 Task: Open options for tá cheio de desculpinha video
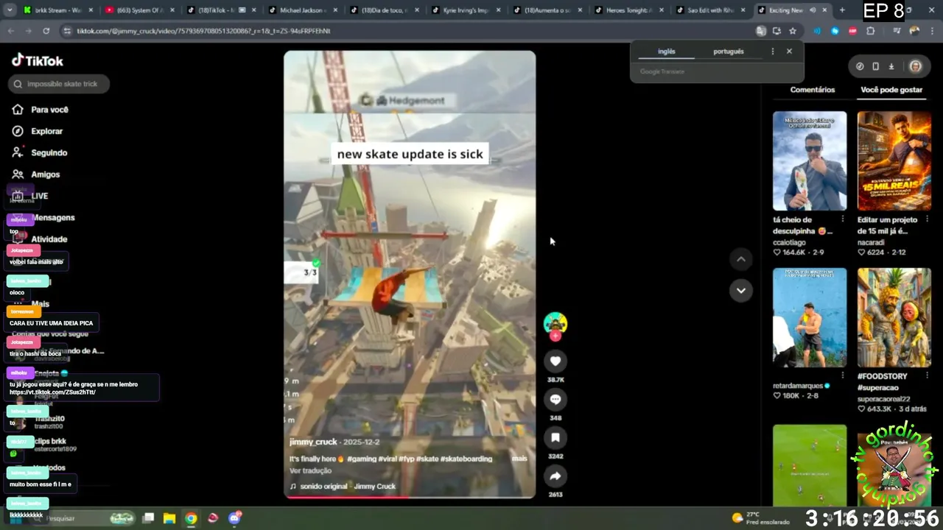click(x=843, y=219)
